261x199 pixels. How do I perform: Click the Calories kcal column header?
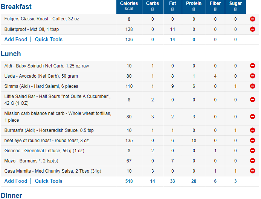click(129, 7)
